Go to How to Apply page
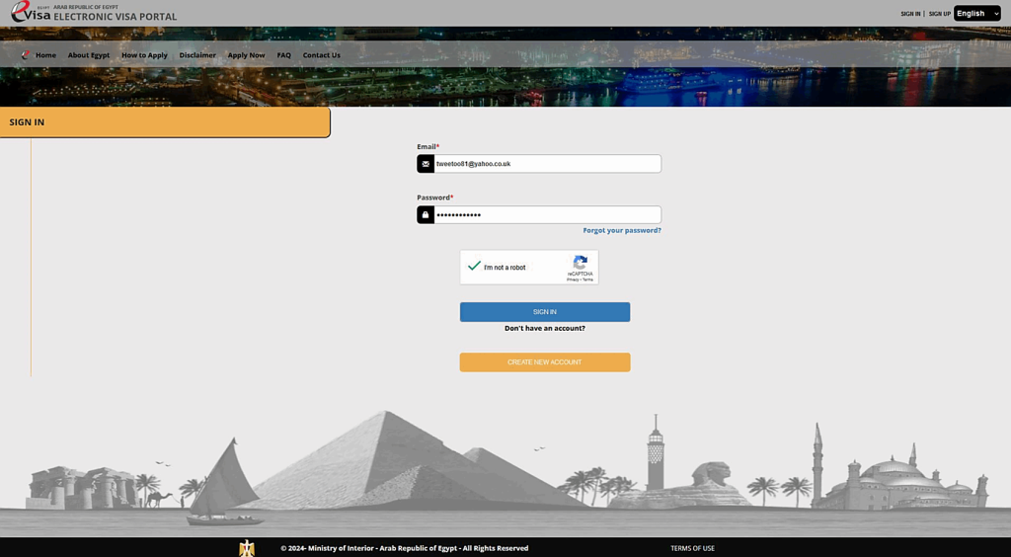The image size is (1011, 557). coord(144,55)
